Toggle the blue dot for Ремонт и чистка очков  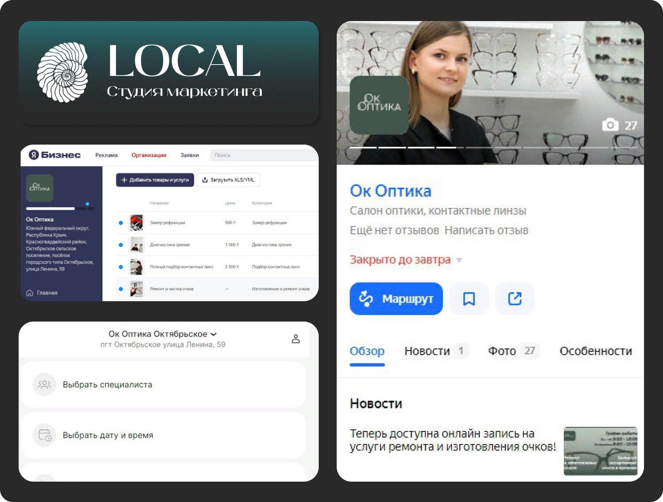click(121, 289)
